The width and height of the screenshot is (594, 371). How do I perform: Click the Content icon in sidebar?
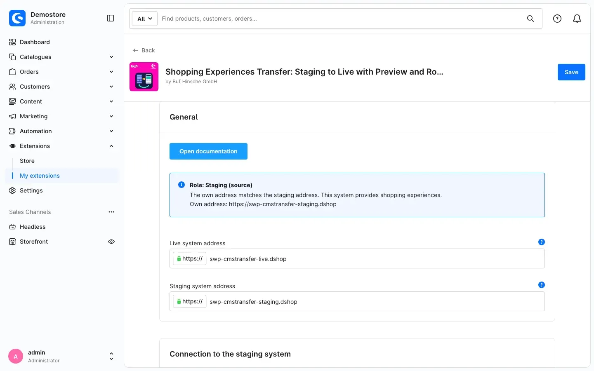click(12, 101)
